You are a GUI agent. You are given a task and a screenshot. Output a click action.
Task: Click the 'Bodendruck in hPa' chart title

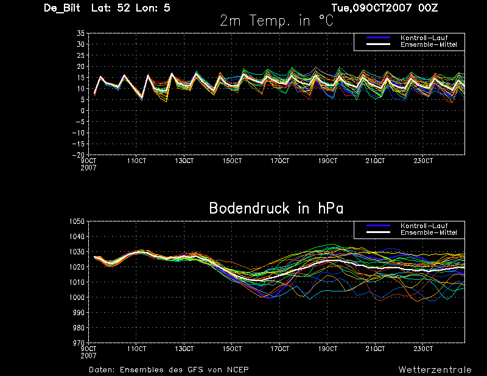point(276,208)
